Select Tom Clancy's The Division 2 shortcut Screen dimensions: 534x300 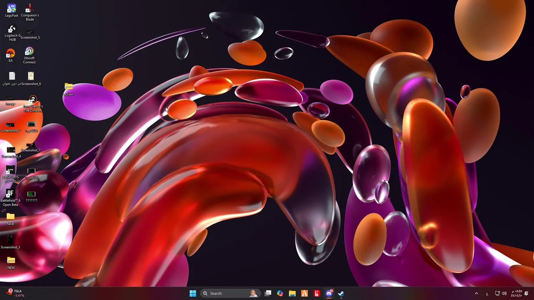click(x=33, y=104)
